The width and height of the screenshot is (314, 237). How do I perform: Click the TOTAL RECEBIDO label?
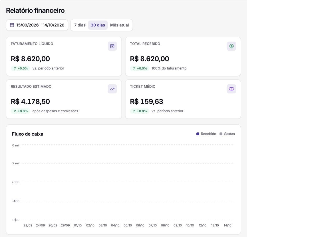145,44
